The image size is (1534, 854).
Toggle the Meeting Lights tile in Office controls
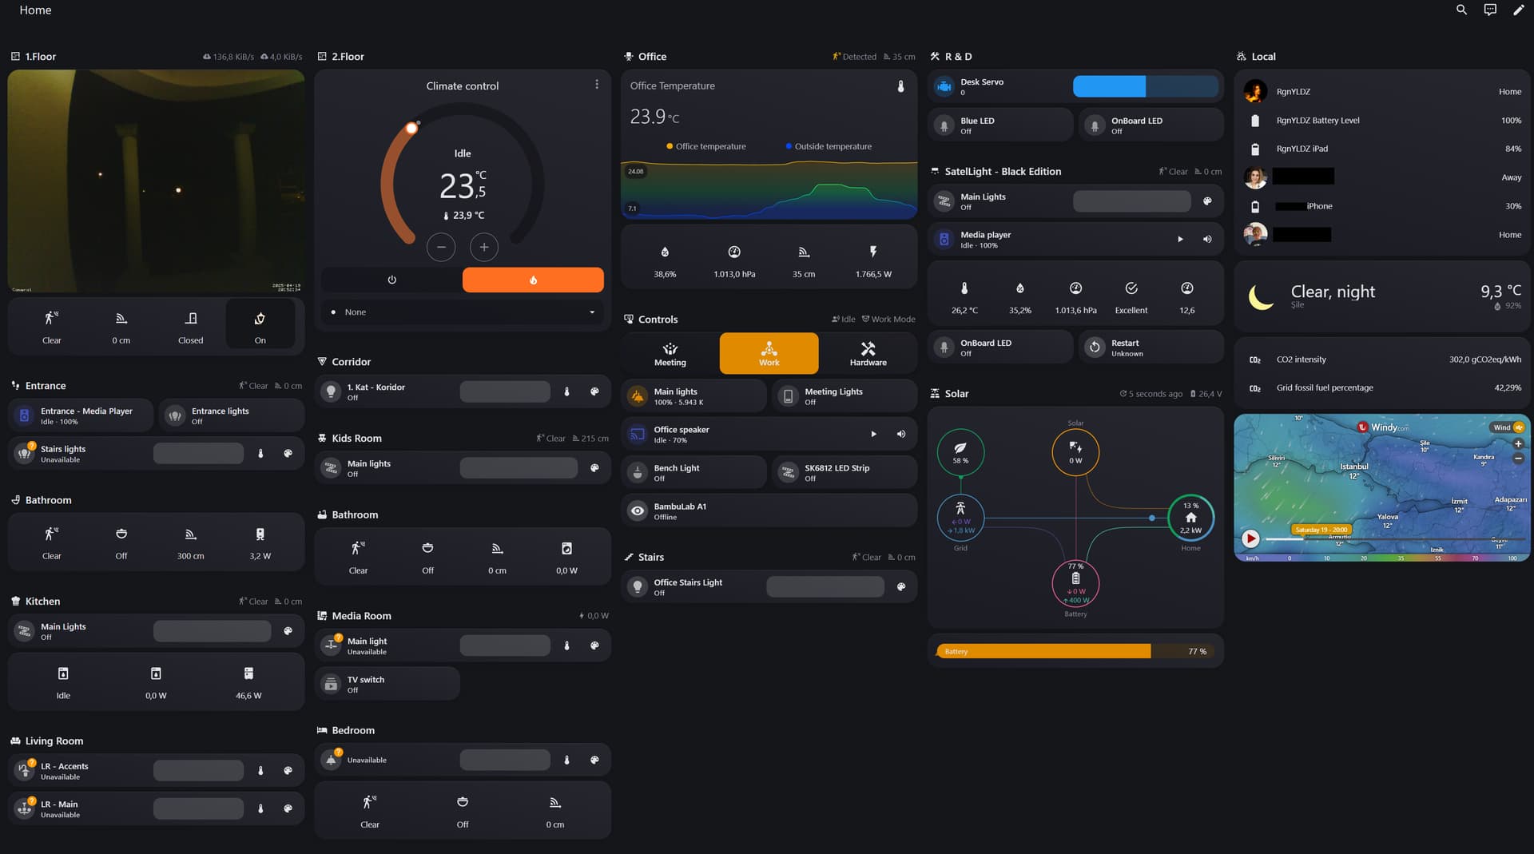coord(843,395)
